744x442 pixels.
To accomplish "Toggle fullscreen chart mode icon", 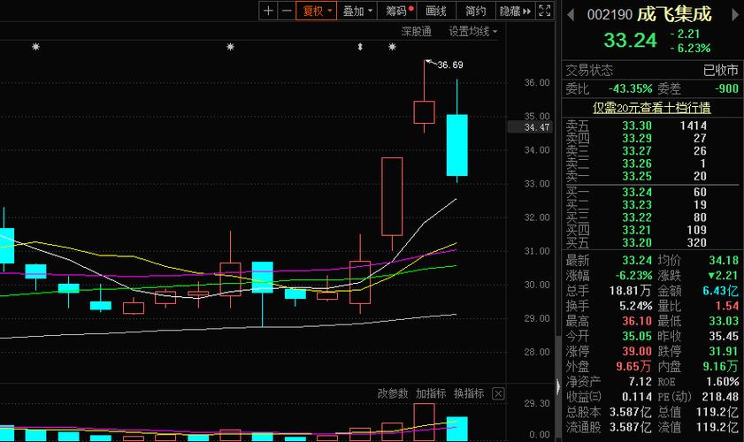I will pos(545,11).
